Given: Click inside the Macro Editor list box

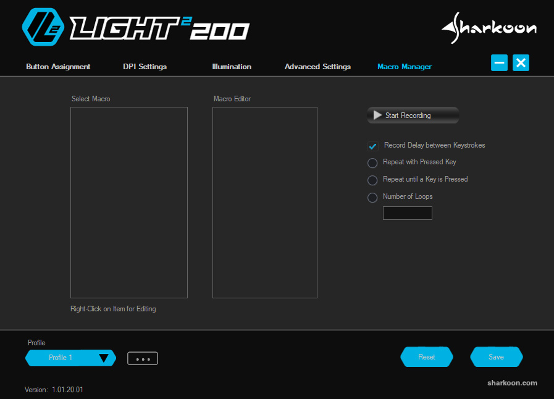Looking at the screenshot, I should [265, 203].
